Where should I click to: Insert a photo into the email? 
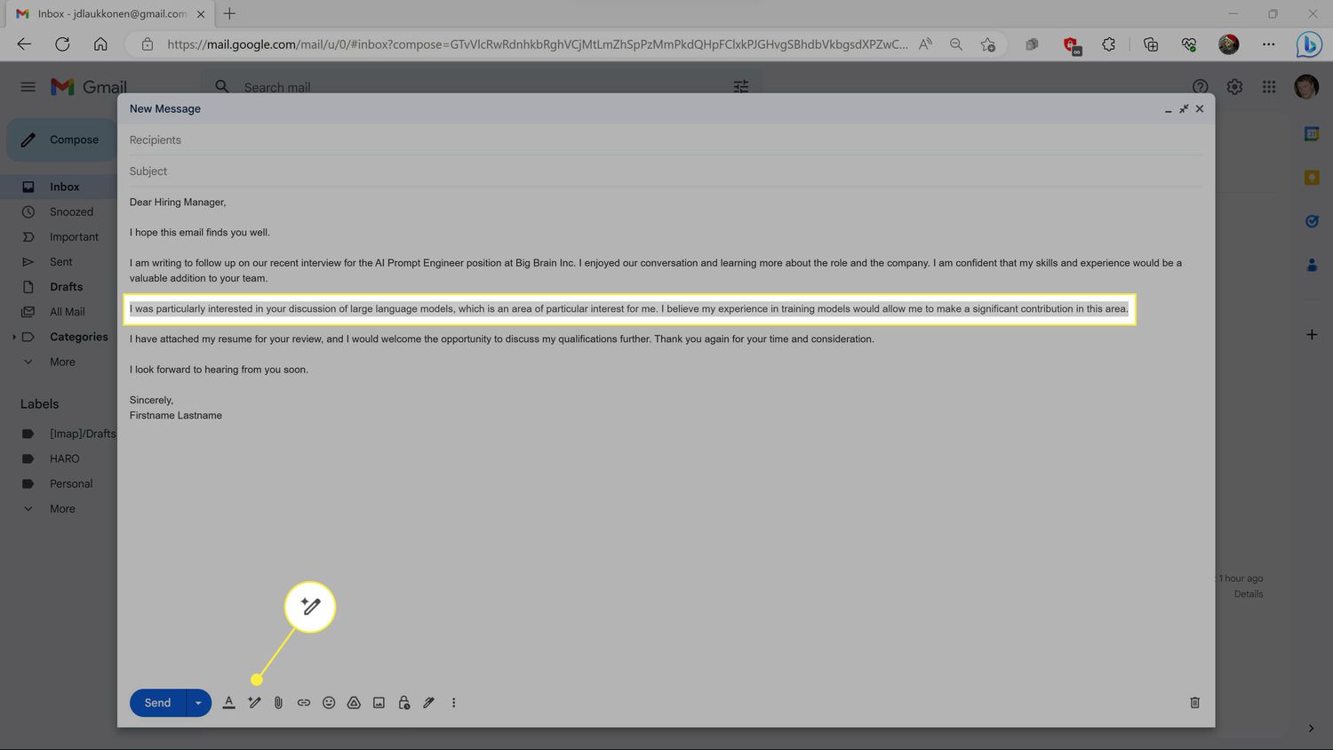point(379,703)
